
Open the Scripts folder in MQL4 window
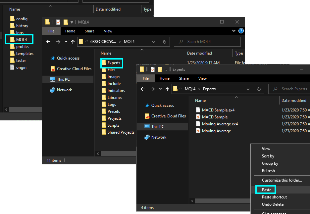110,125
